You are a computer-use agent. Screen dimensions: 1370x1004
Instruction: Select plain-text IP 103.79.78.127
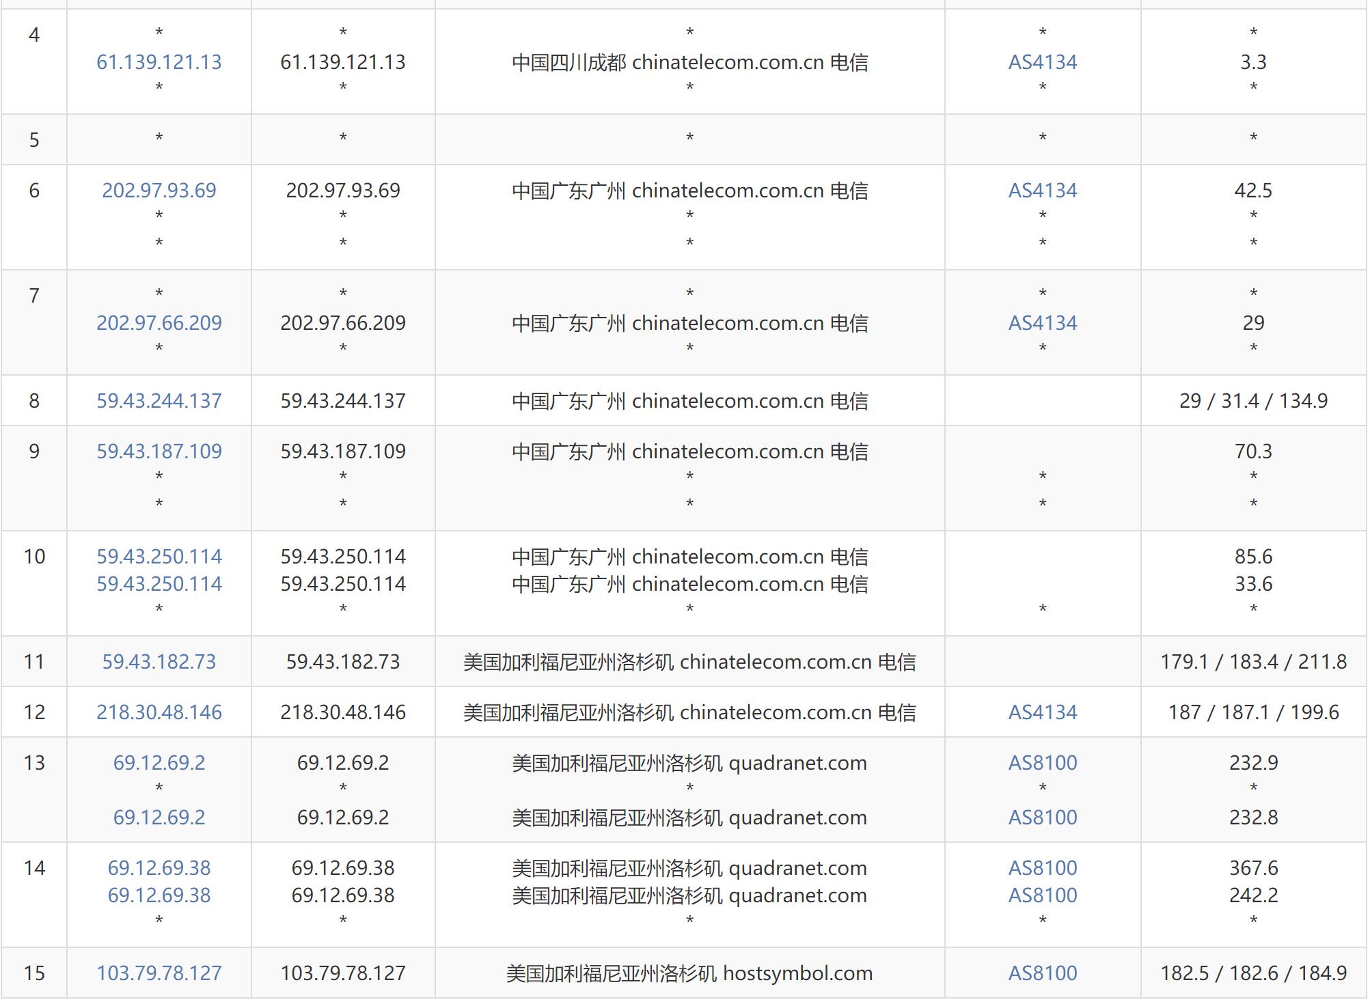click(343, 973)
